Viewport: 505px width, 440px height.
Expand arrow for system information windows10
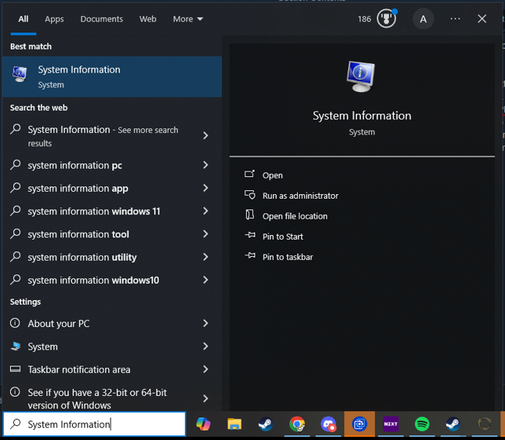click(x=206, y=280)
